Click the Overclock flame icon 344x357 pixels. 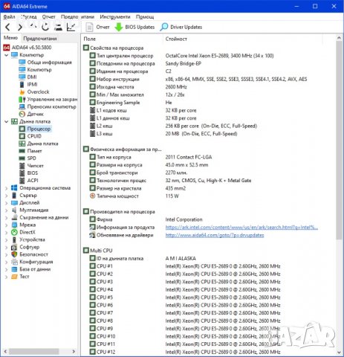click(22, 92)
